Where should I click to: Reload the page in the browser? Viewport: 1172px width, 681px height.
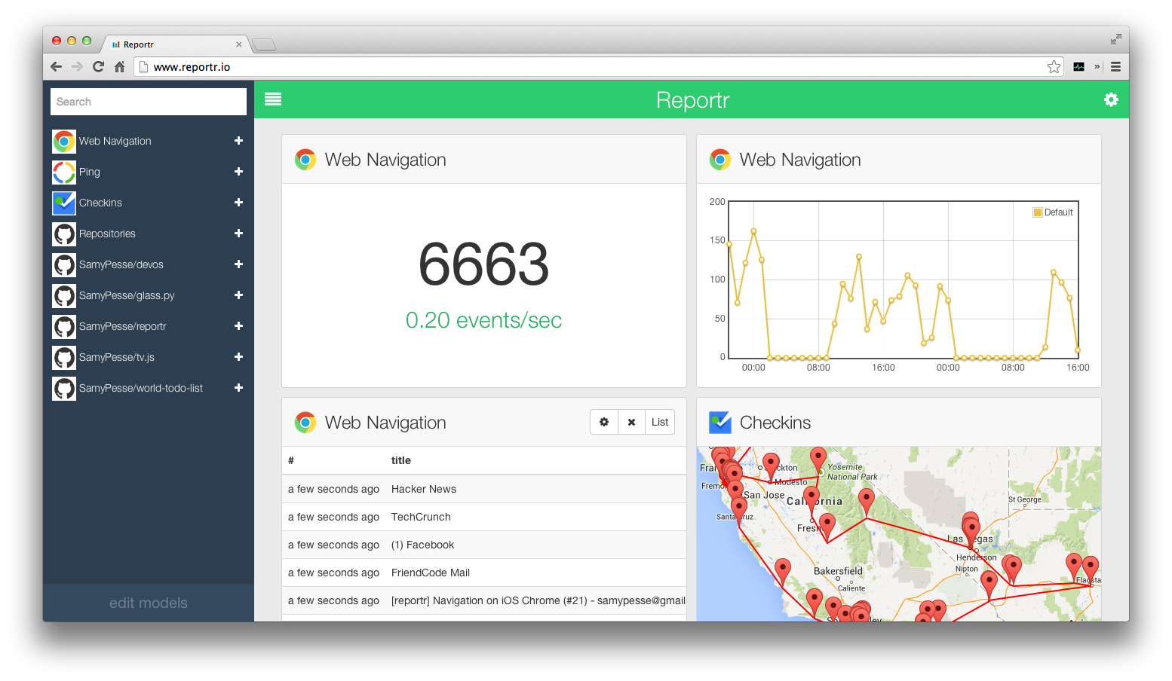(98, 66)
